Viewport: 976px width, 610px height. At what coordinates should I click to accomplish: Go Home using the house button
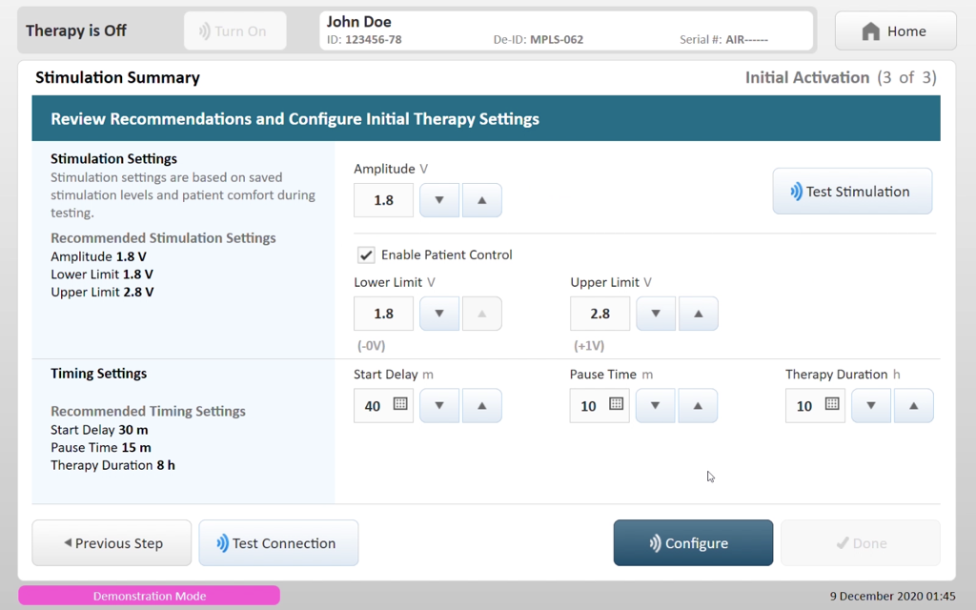click(895, 31)
